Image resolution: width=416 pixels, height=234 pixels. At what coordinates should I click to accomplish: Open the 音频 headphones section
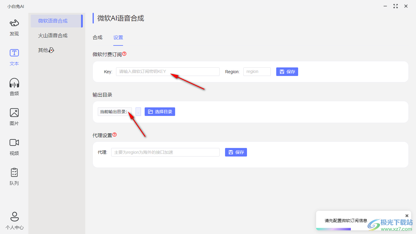pos(14,88)
